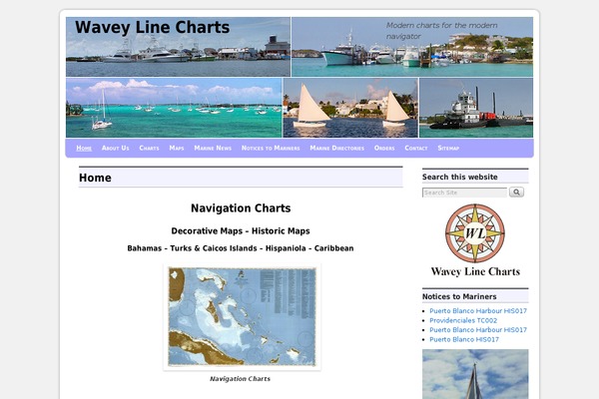Click the sailboats header photo
The height and width of the screenshot is (399, 599).
[x=349, y=108]
